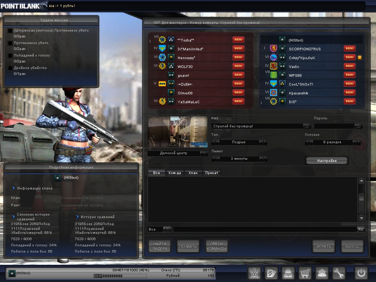Click the clan badge of YaSaMaLeC
Viewport: 376px width, 282px height.
click(x=162, y=101)
